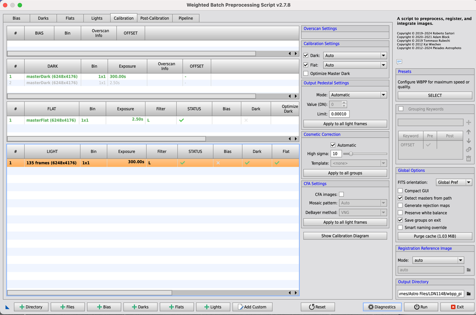476x315 pixels.
Task: Select the 135 frames light row
Action: click(x=152, y=163)
